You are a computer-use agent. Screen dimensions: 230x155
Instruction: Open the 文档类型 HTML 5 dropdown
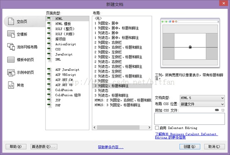point(202,98)
